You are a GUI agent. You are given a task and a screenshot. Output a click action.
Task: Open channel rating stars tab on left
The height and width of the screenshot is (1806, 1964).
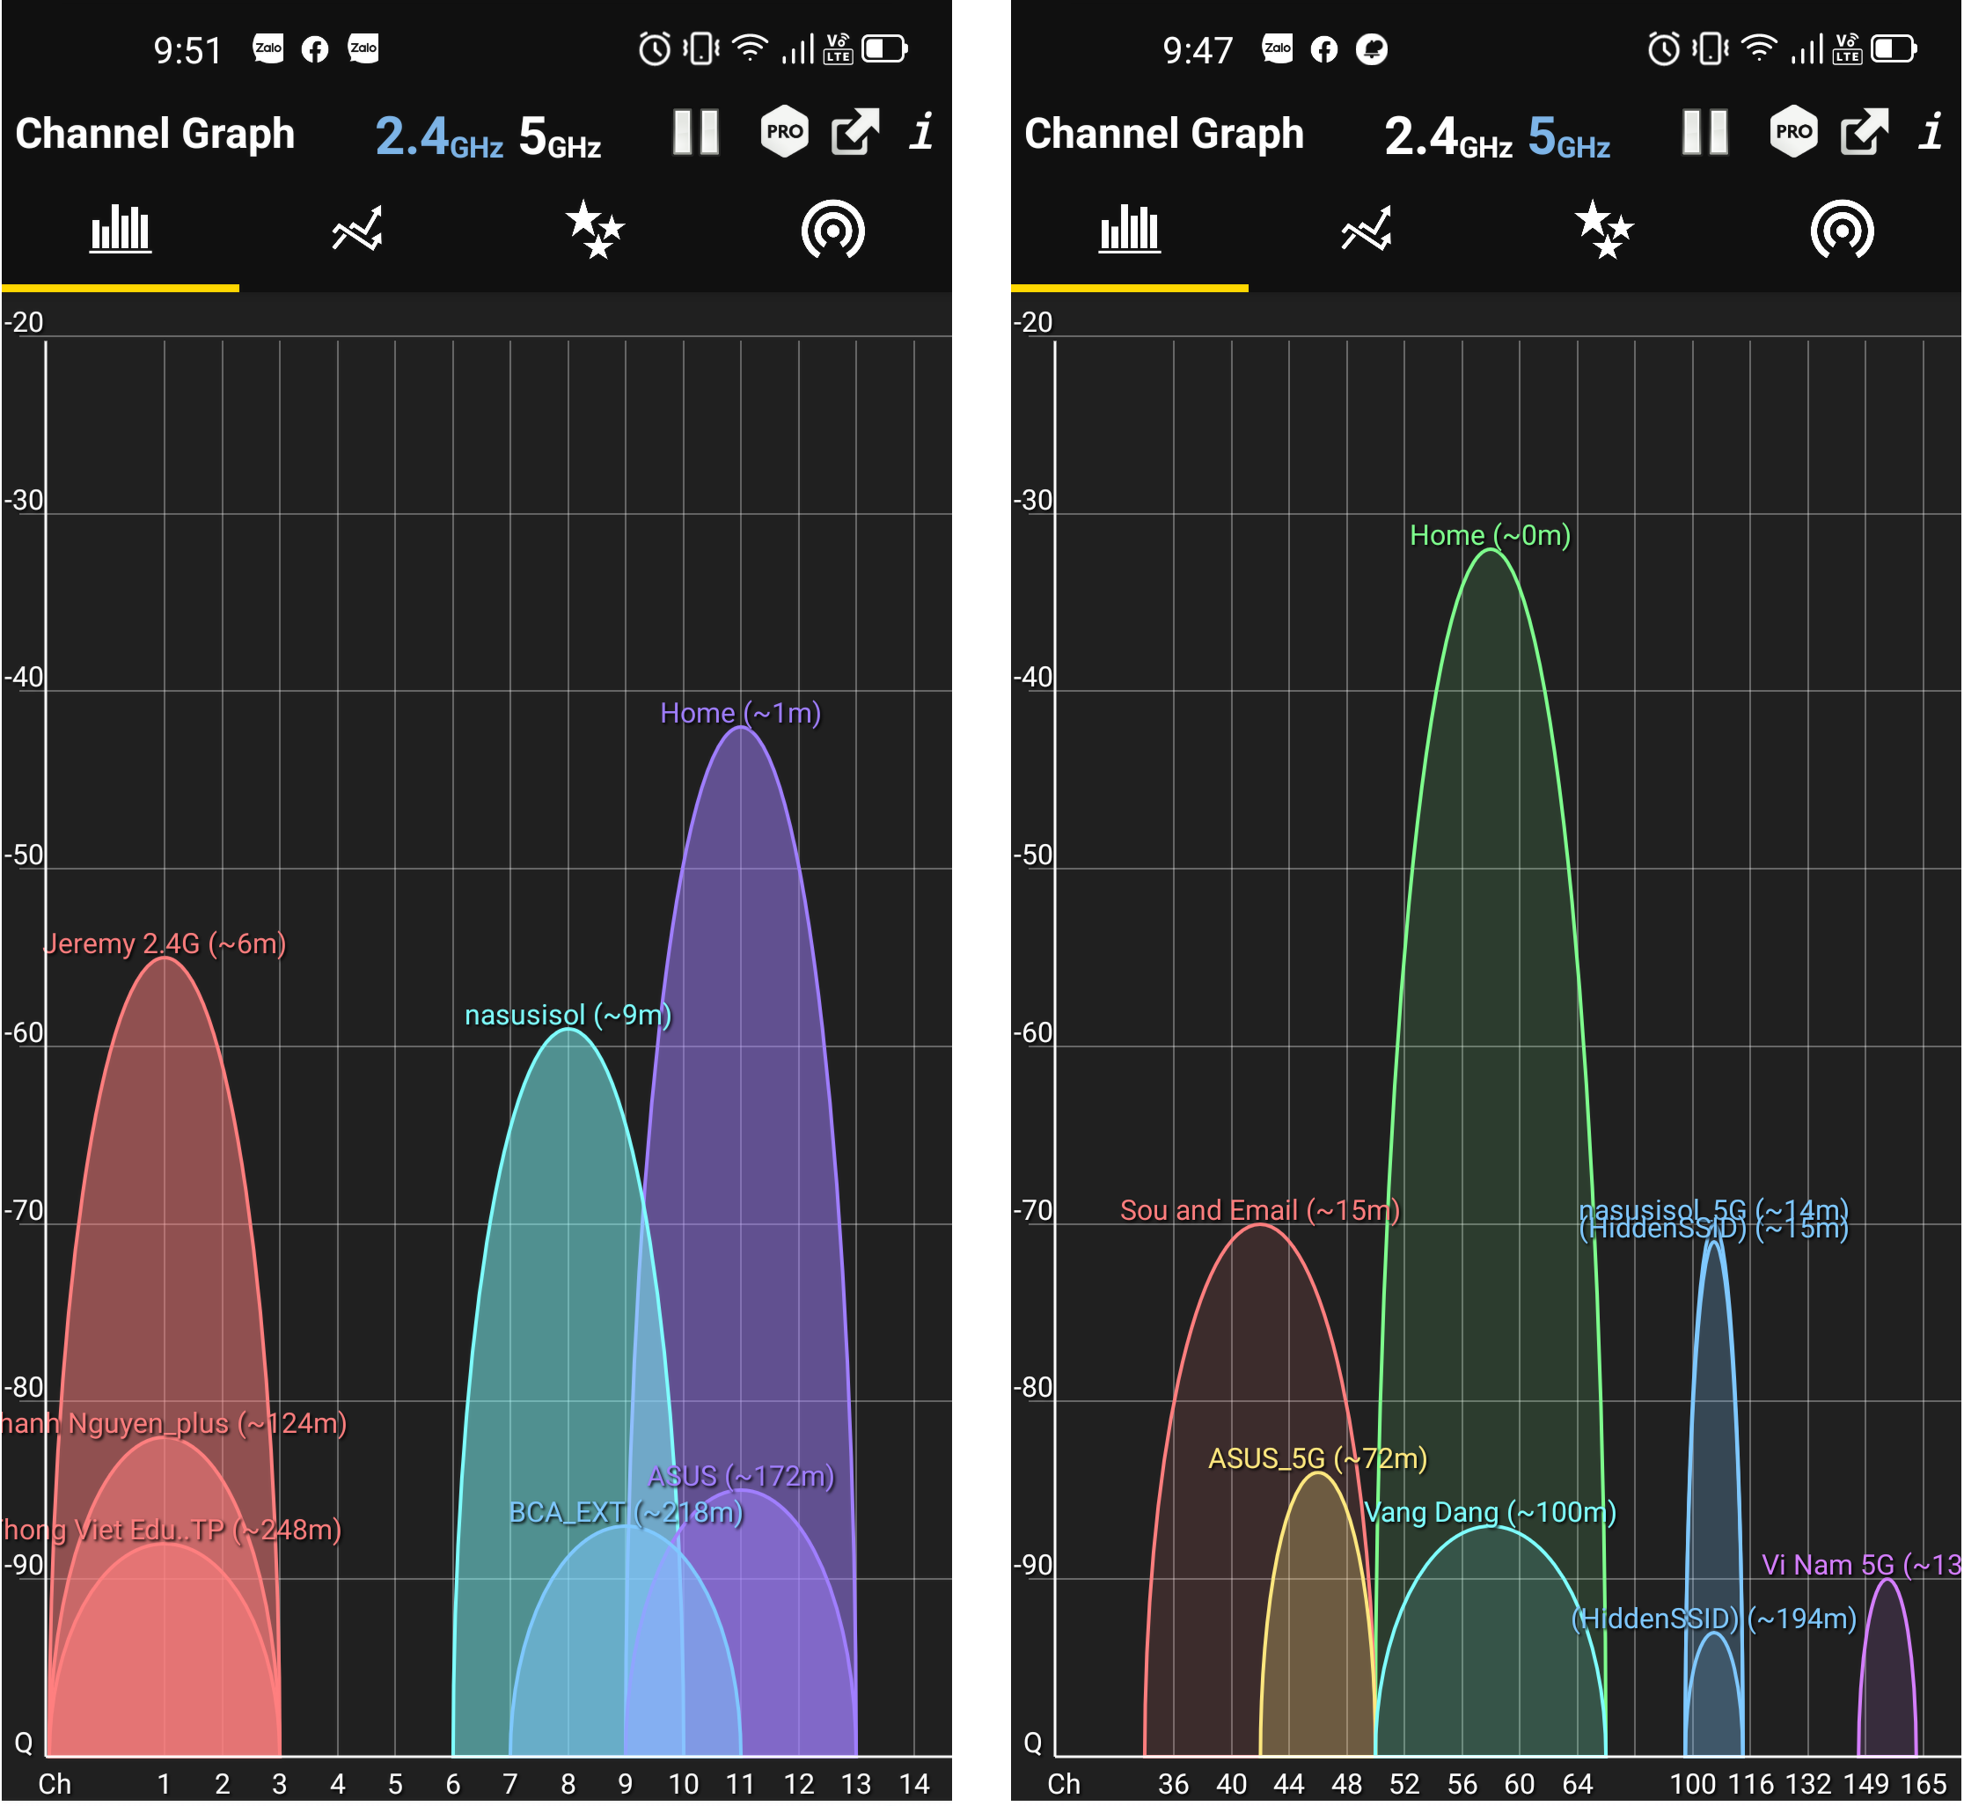point(595,231)
